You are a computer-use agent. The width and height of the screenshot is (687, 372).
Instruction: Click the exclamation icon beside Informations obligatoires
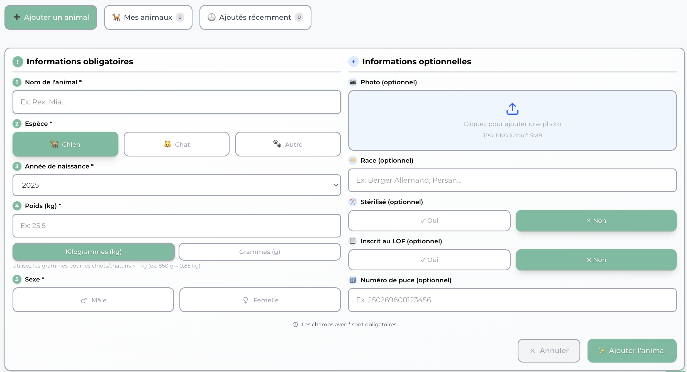pyautogui.click(x=18, y=62)
